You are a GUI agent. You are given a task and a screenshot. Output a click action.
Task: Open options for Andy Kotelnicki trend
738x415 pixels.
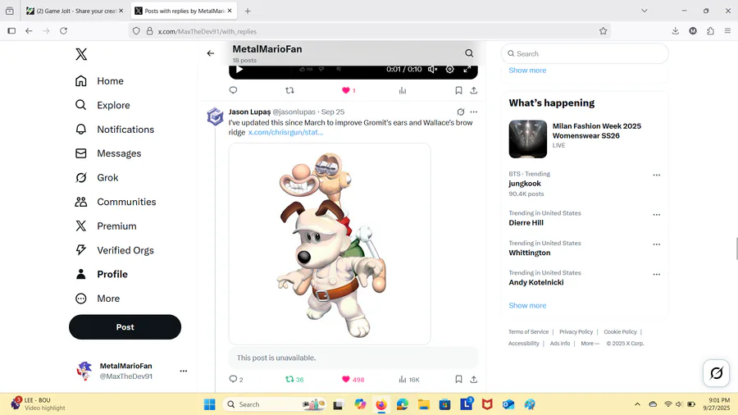pyautogui.click(x=656, y=274)
